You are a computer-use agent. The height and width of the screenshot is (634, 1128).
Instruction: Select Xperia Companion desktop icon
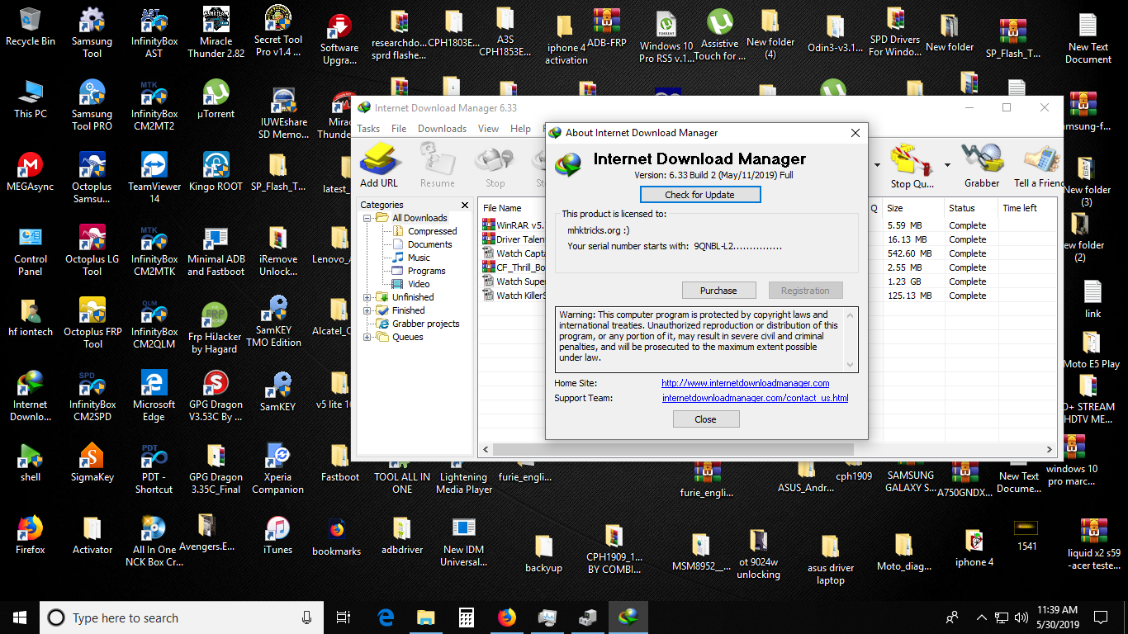277,468
